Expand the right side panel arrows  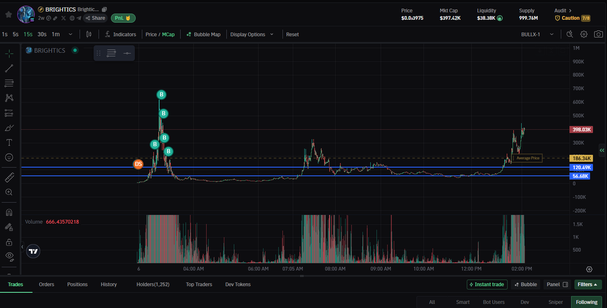[602, 150]
